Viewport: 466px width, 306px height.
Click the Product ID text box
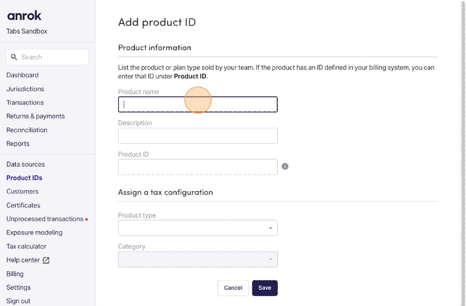tap(197, 167)
